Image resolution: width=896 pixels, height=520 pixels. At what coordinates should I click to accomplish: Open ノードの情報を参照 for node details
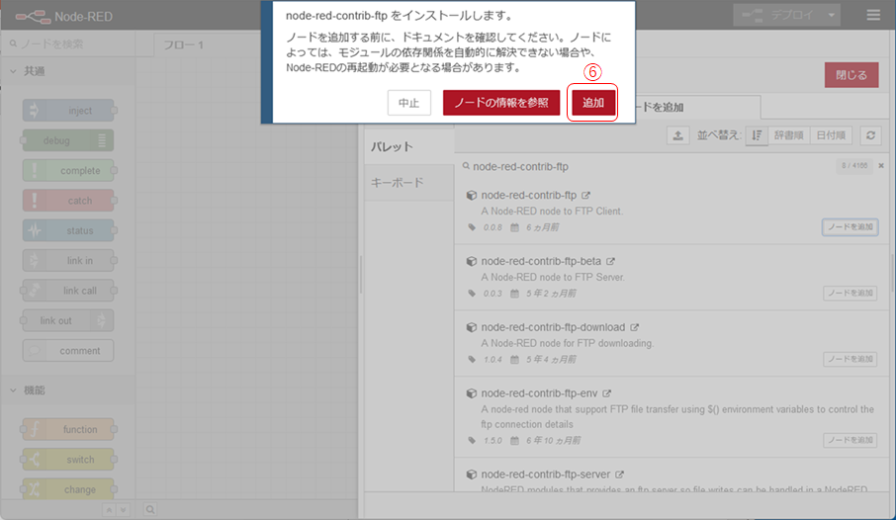pos(501,103)
